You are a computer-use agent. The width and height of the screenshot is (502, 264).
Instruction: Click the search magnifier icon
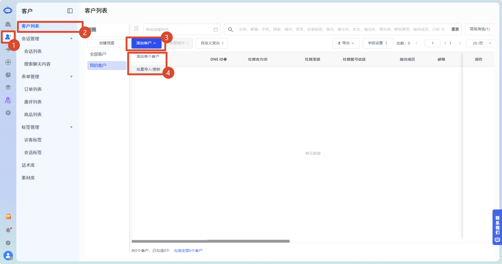coord(230,30)
